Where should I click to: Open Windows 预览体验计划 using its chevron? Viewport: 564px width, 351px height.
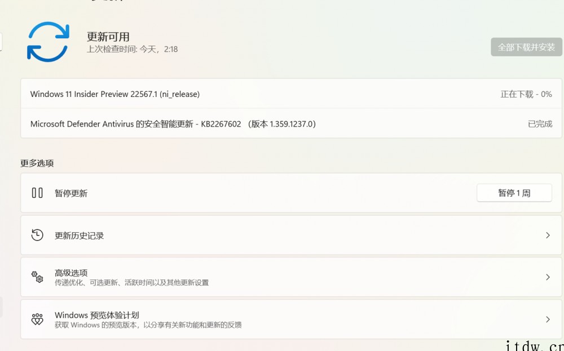click(x=548, y=319)
